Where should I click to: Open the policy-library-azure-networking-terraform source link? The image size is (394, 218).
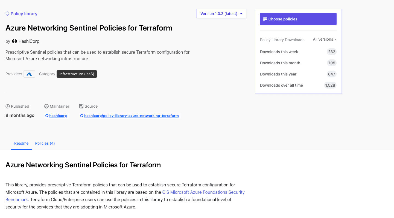coord(131,116)
